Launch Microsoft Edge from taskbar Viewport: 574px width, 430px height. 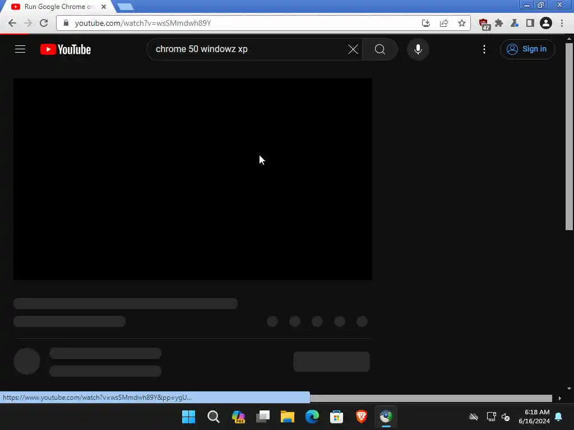(x=312, y=417)
